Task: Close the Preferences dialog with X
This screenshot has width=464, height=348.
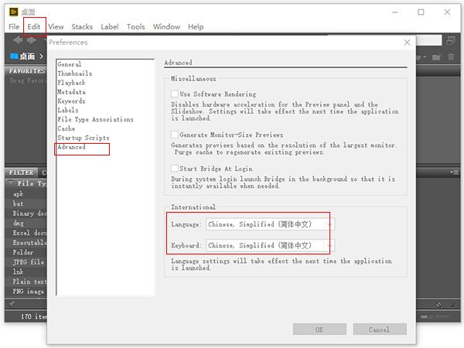Action: [x=408, y=43]
